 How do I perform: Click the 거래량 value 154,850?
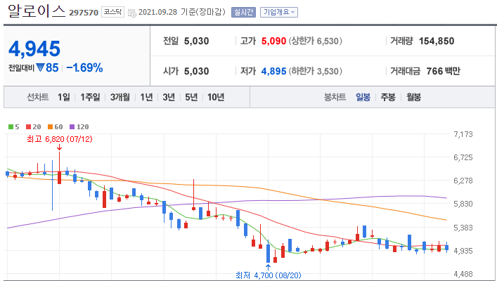437,41
